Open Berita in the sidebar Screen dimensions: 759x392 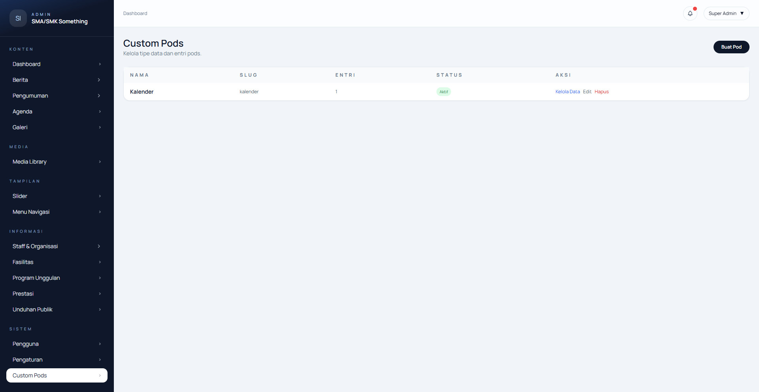pos(57,80)
